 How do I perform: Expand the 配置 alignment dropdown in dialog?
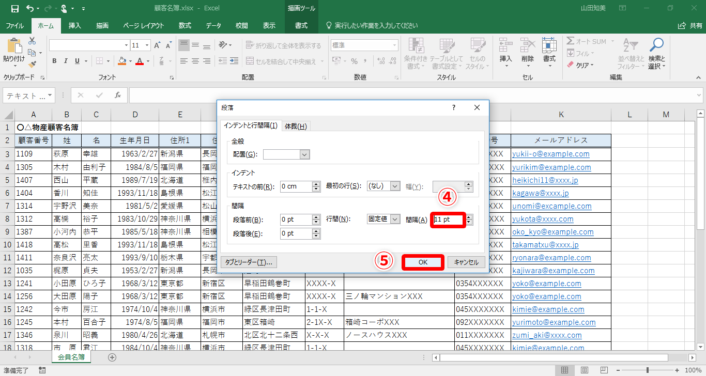point(304,154)
